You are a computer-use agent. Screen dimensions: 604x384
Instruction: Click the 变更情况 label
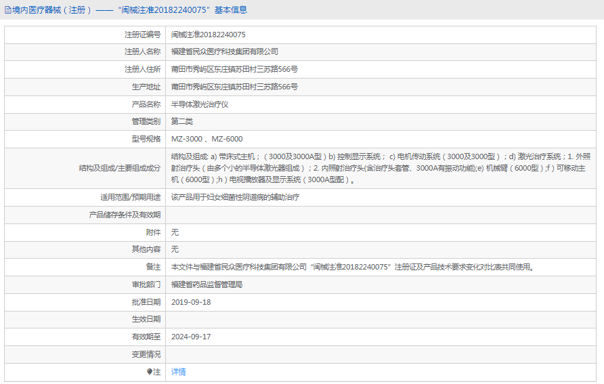point(146,354)
